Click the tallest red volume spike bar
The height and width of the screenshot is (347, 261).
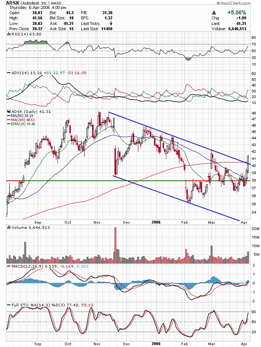pyautogui.click(x=115, y=245)
